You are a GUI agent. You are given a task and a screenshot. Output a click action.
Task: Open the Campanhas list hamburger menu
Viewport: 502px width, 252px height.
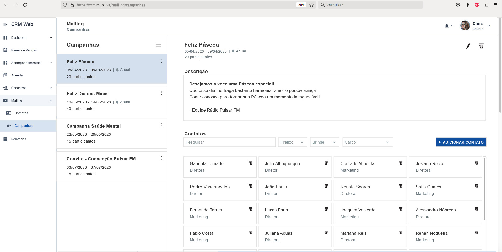[x=159, y=45]
